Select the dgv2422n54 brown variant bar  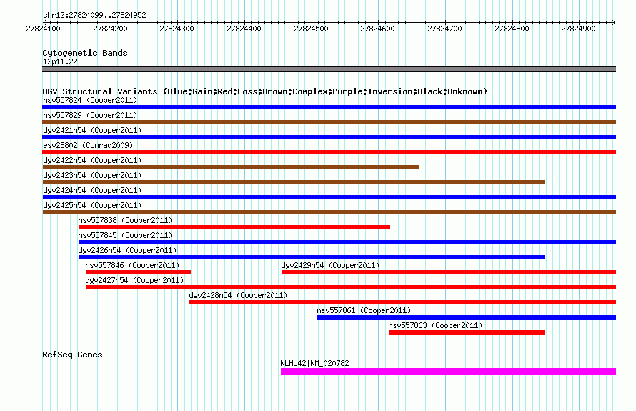tap(230, 167)
